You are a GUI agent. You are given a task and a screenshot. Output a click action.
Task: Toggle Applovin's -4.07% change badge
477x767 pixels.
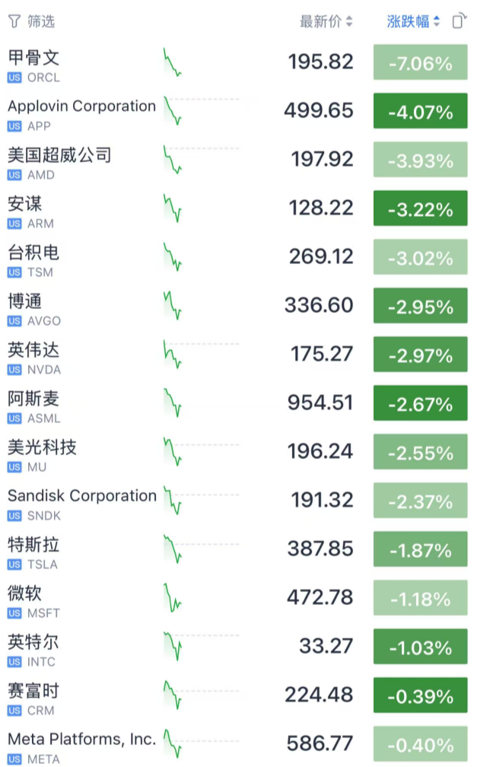click(420, 112)
